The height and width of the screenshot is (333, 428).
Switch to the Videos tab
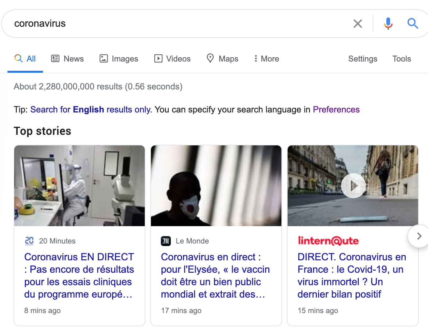click(172, 59)
